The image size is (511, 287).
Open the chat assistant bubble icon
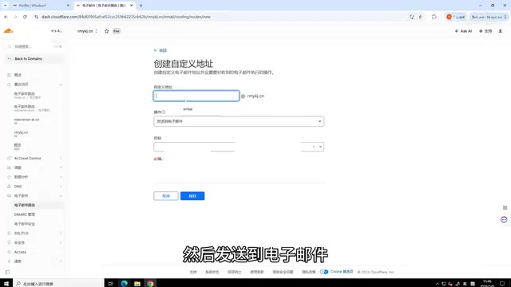coord(504,220)
